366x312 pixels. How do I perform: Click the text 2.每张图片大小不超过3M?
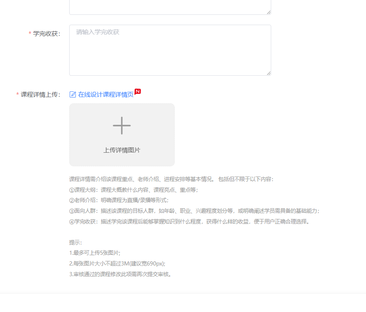tap(117, 263)
